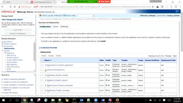Click the Name column sort icon
183x103 pixels.
click(x=51, y=60)
